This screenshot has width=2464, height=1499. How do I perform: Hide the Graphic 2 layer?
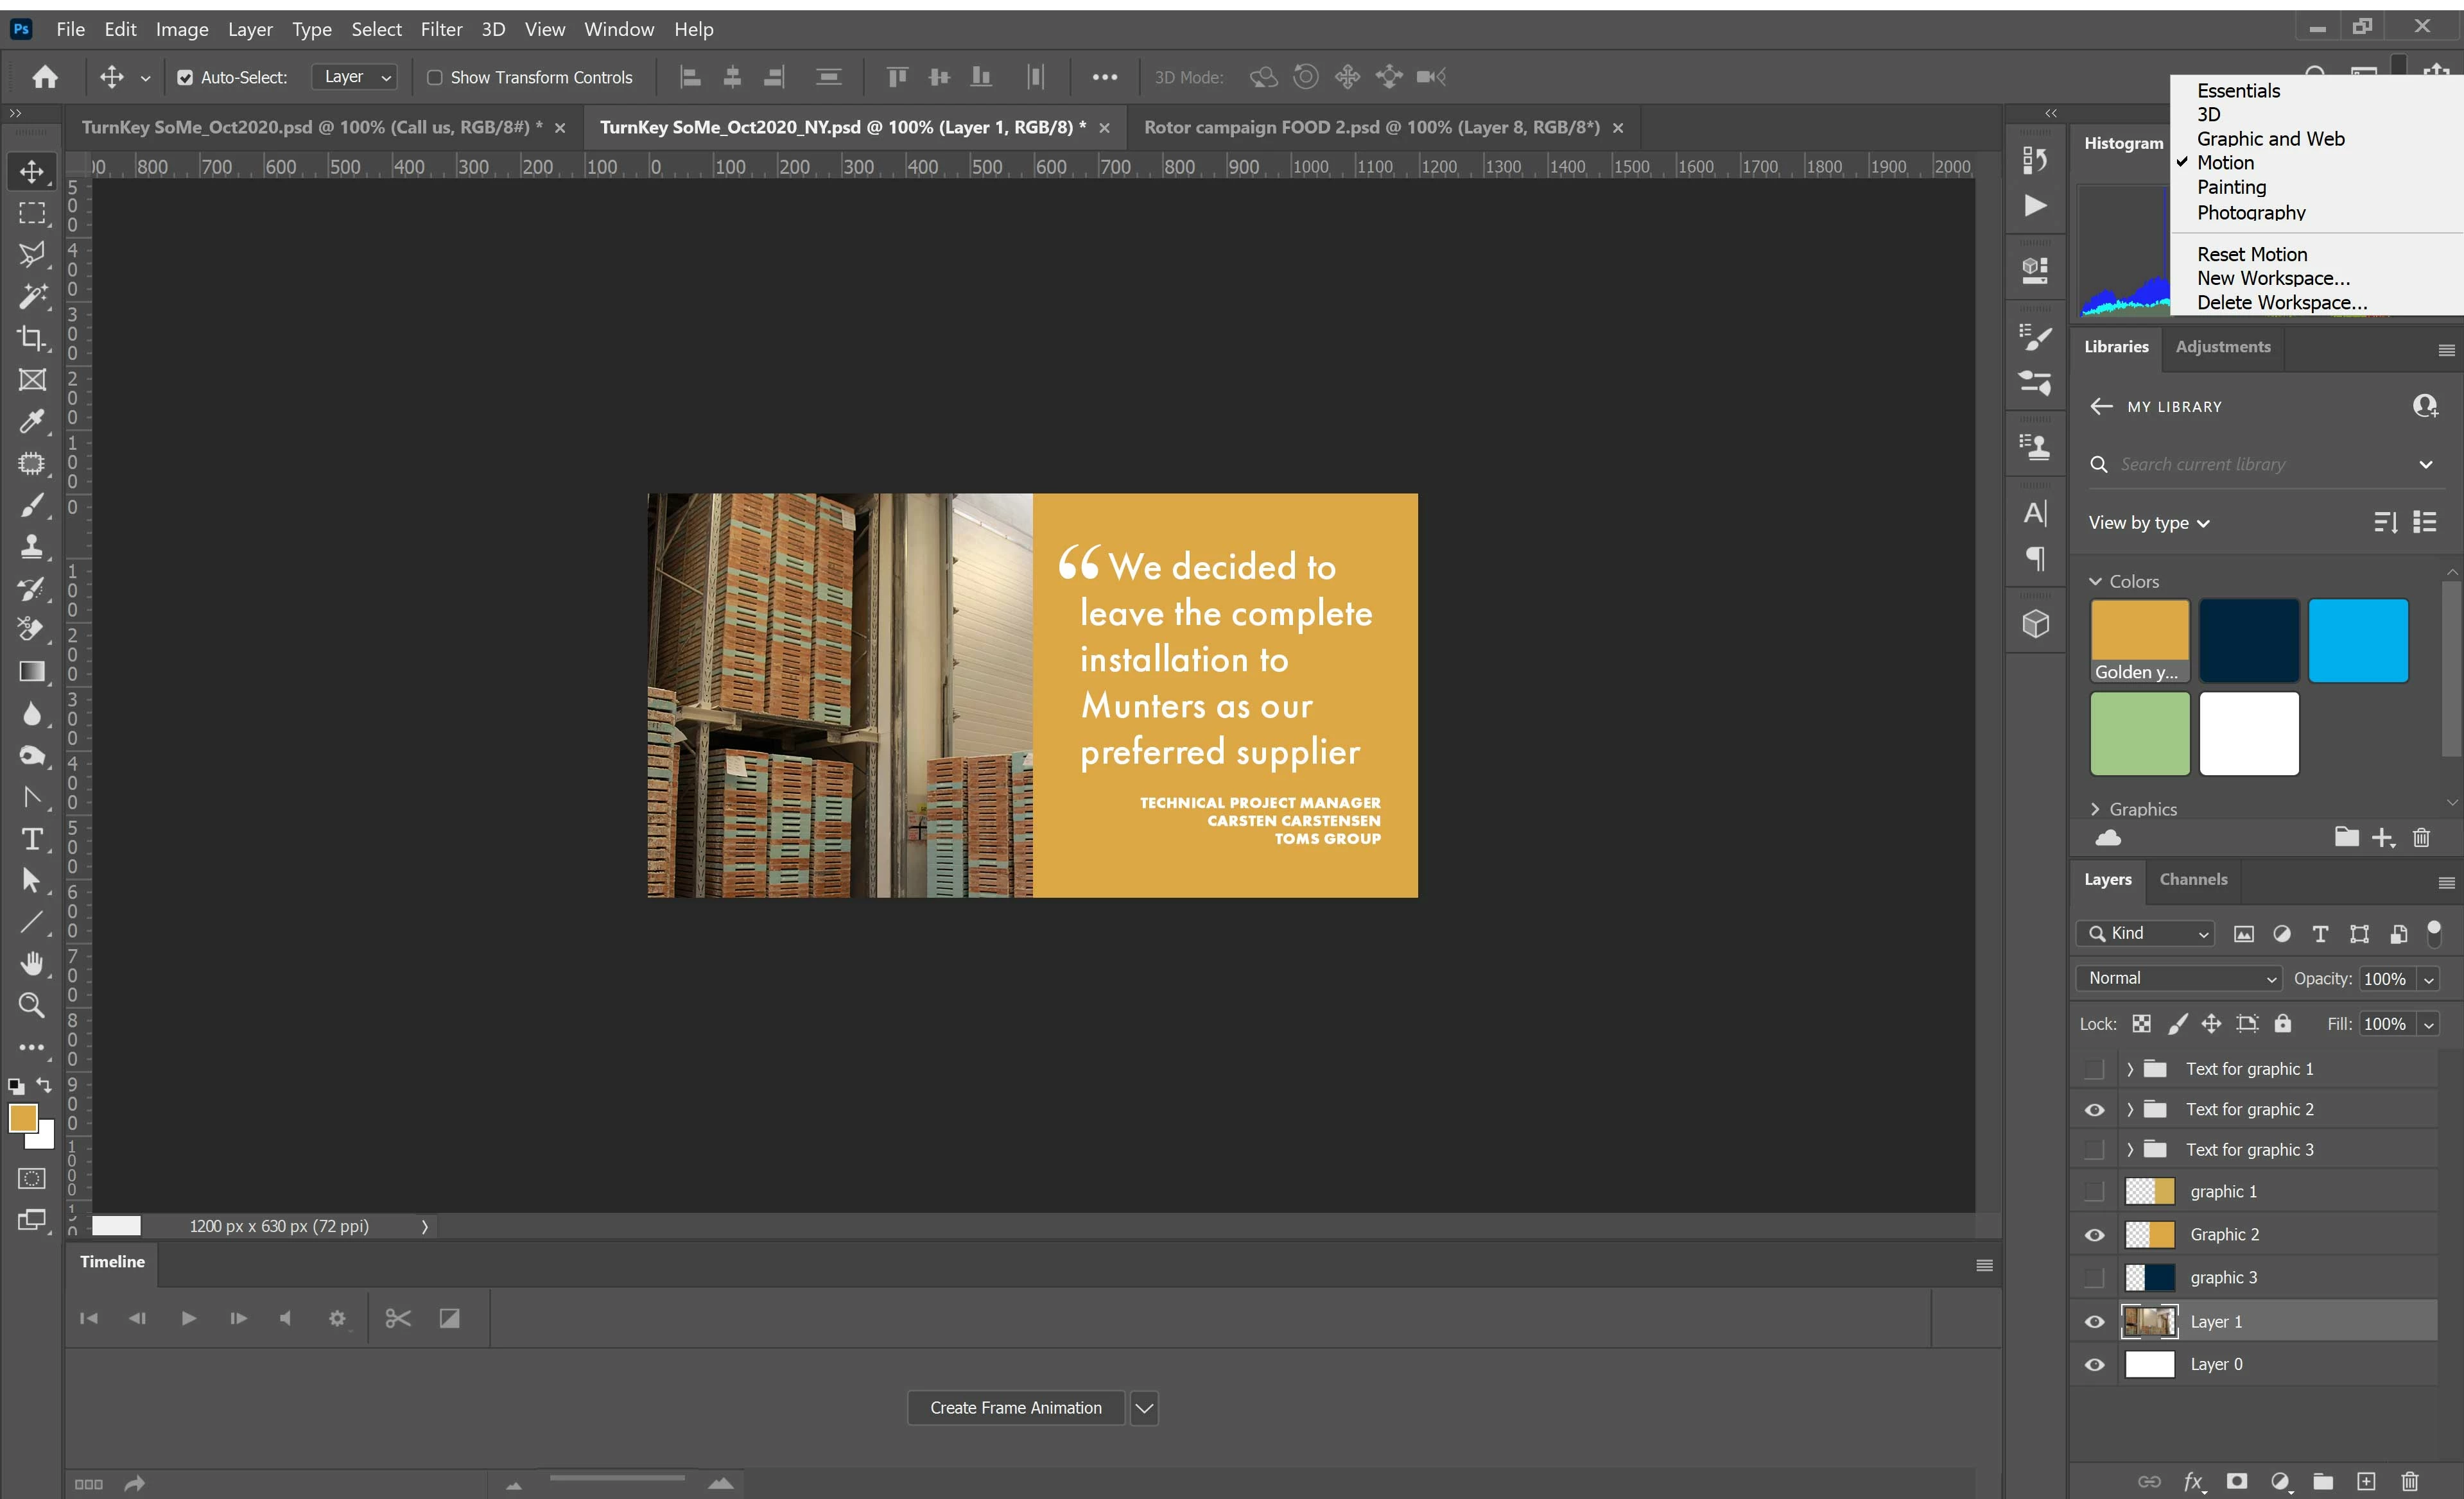[2094, 1235]
